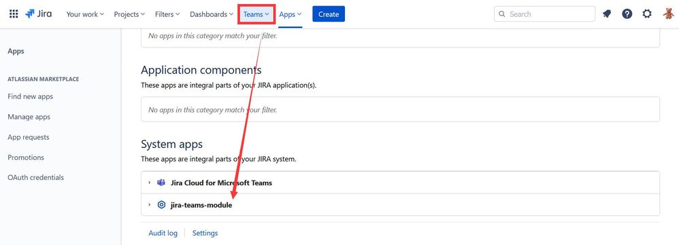Open notifications bell icon

click(607, 14)
